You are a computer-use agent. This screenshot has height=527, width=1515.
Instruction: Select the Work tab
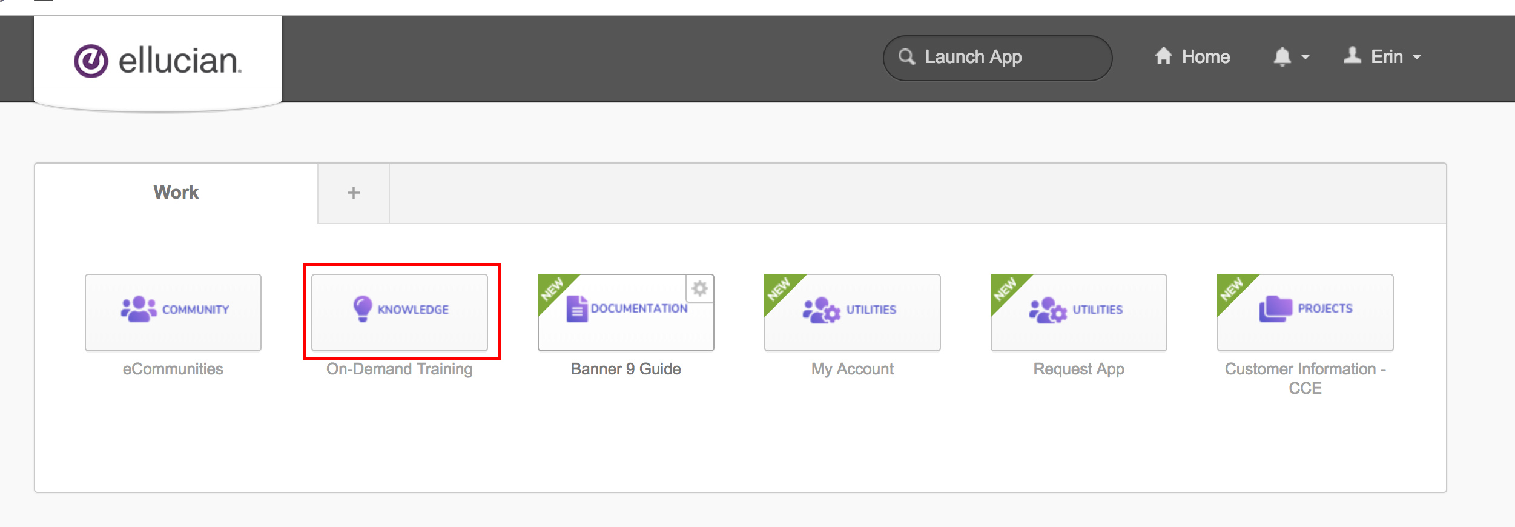(176, 193)
